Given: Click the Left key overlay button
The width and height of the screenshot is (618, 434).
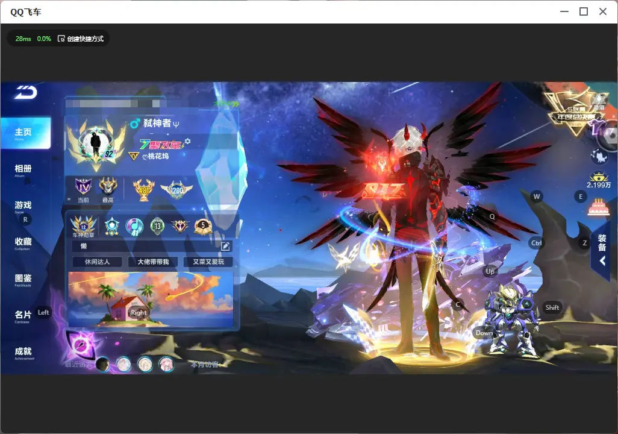Looking at the screenshot, I should click(43, 312).
